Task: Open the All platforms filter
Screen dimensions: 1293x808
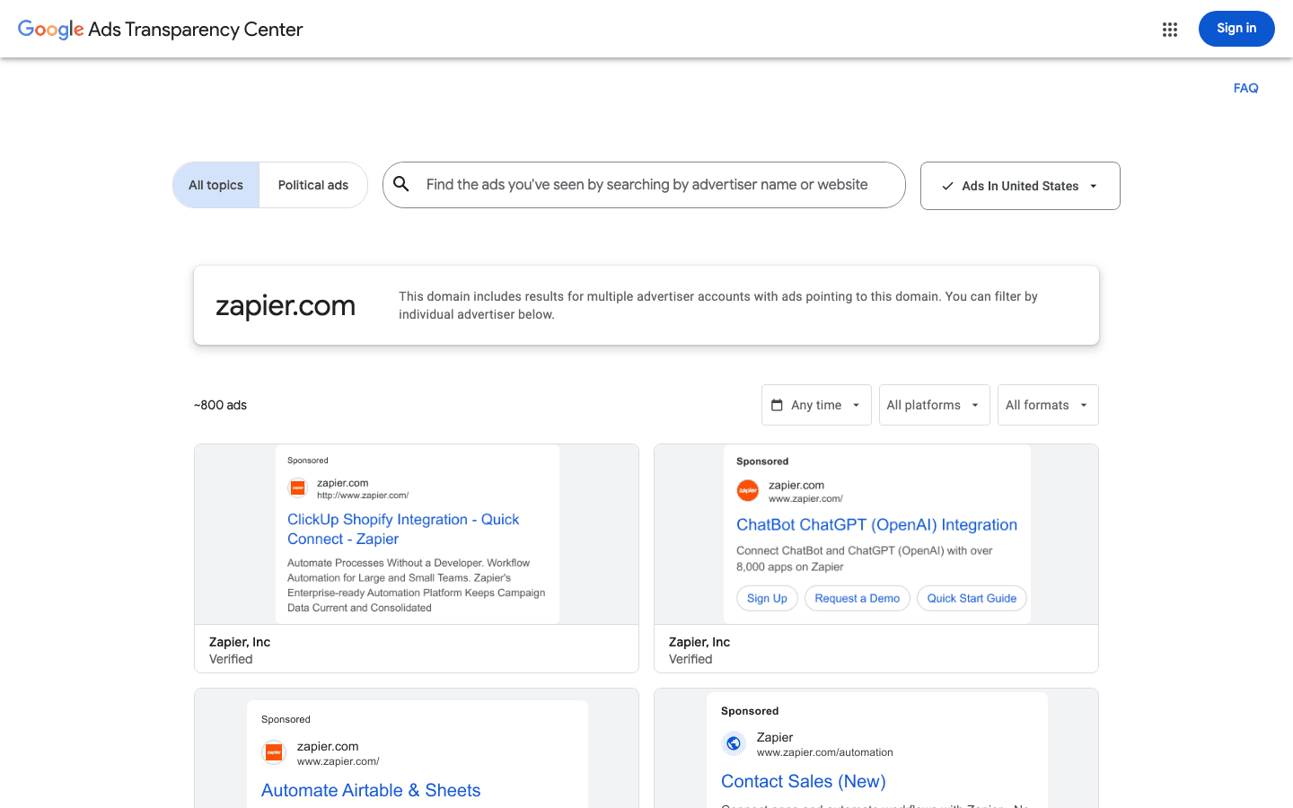Action: click(934, 405)
